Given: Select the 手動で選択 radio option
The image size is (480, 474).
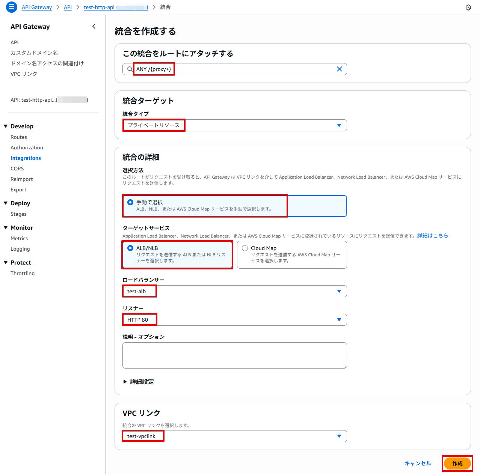Looking at the screenshot, I should [x=130, y=202].
